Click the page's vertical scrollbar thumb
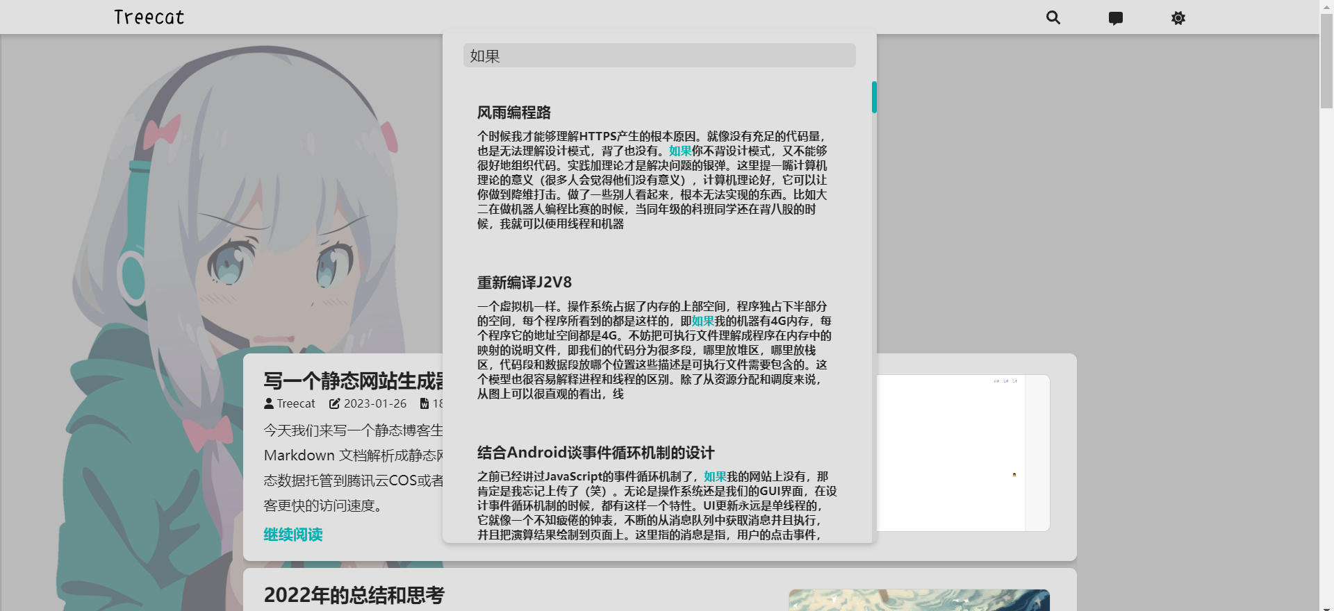This screenshot has height=611, width=1334. click(x=1326, y=62)
